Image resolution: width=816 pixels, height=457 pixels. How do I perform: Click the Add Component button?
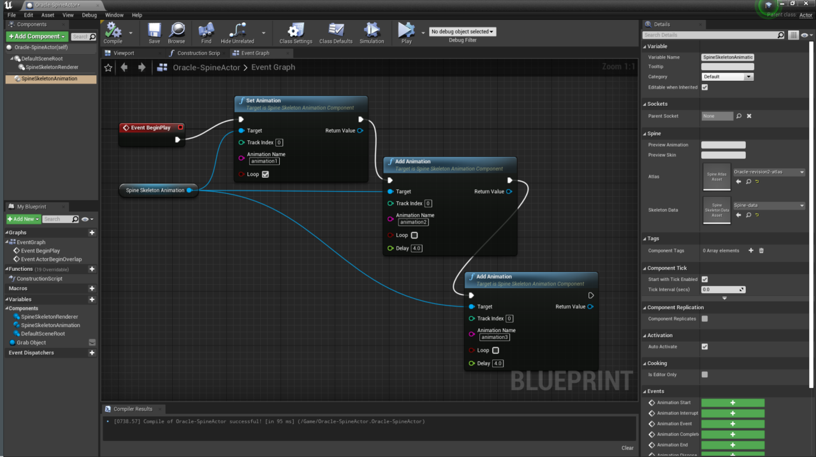36,36
